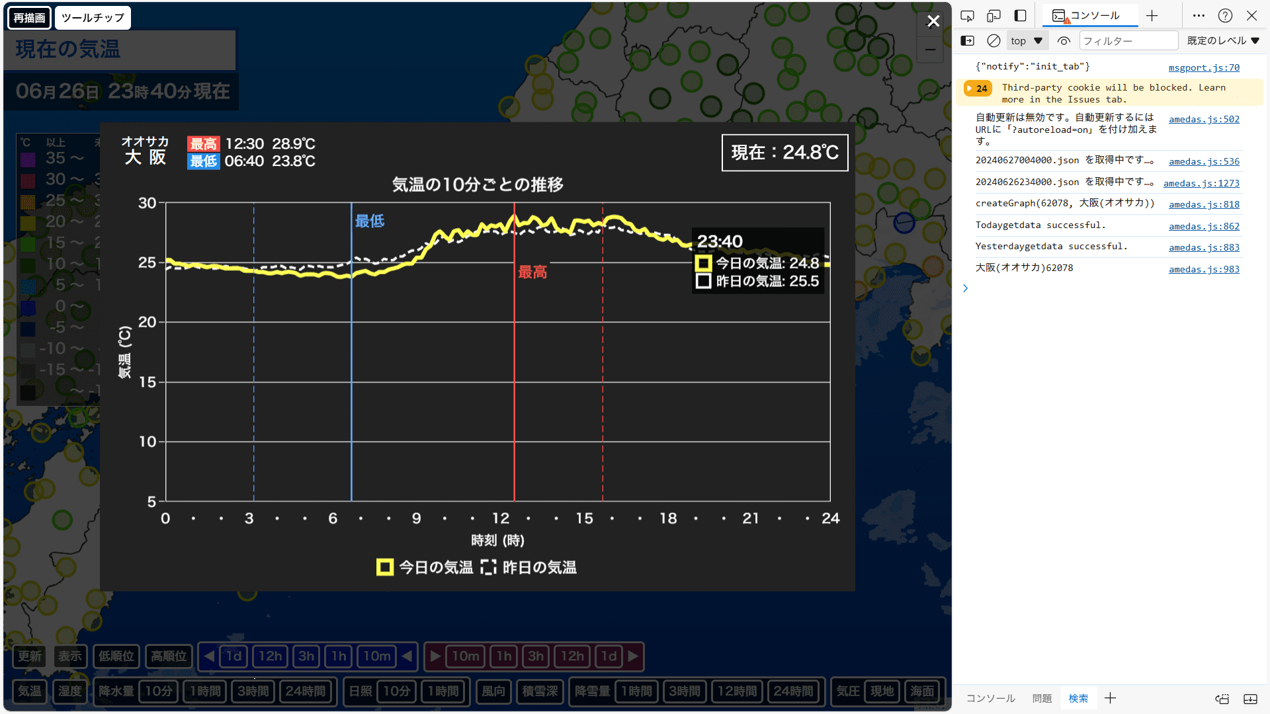Click the inspect element picker icon
Viewport: 1270px width, 714px height.
[967, 16]
